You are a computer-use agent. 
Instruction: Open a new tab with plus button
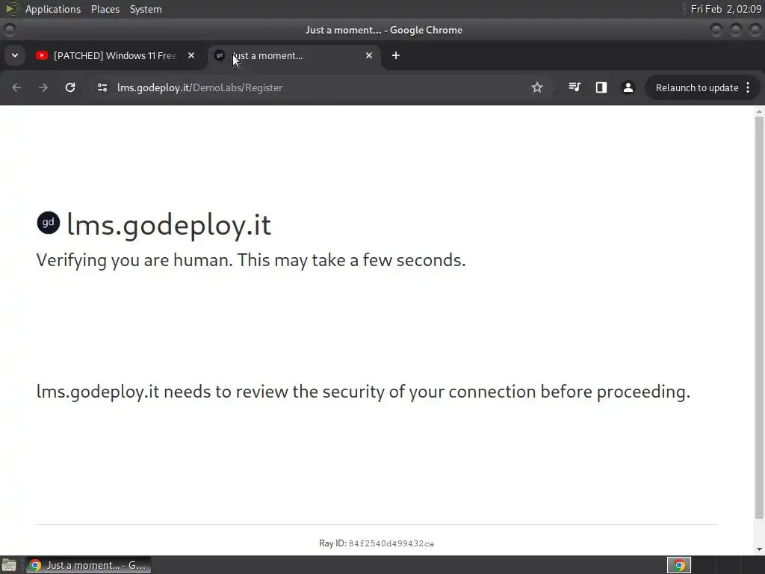[x=396, y=55]
